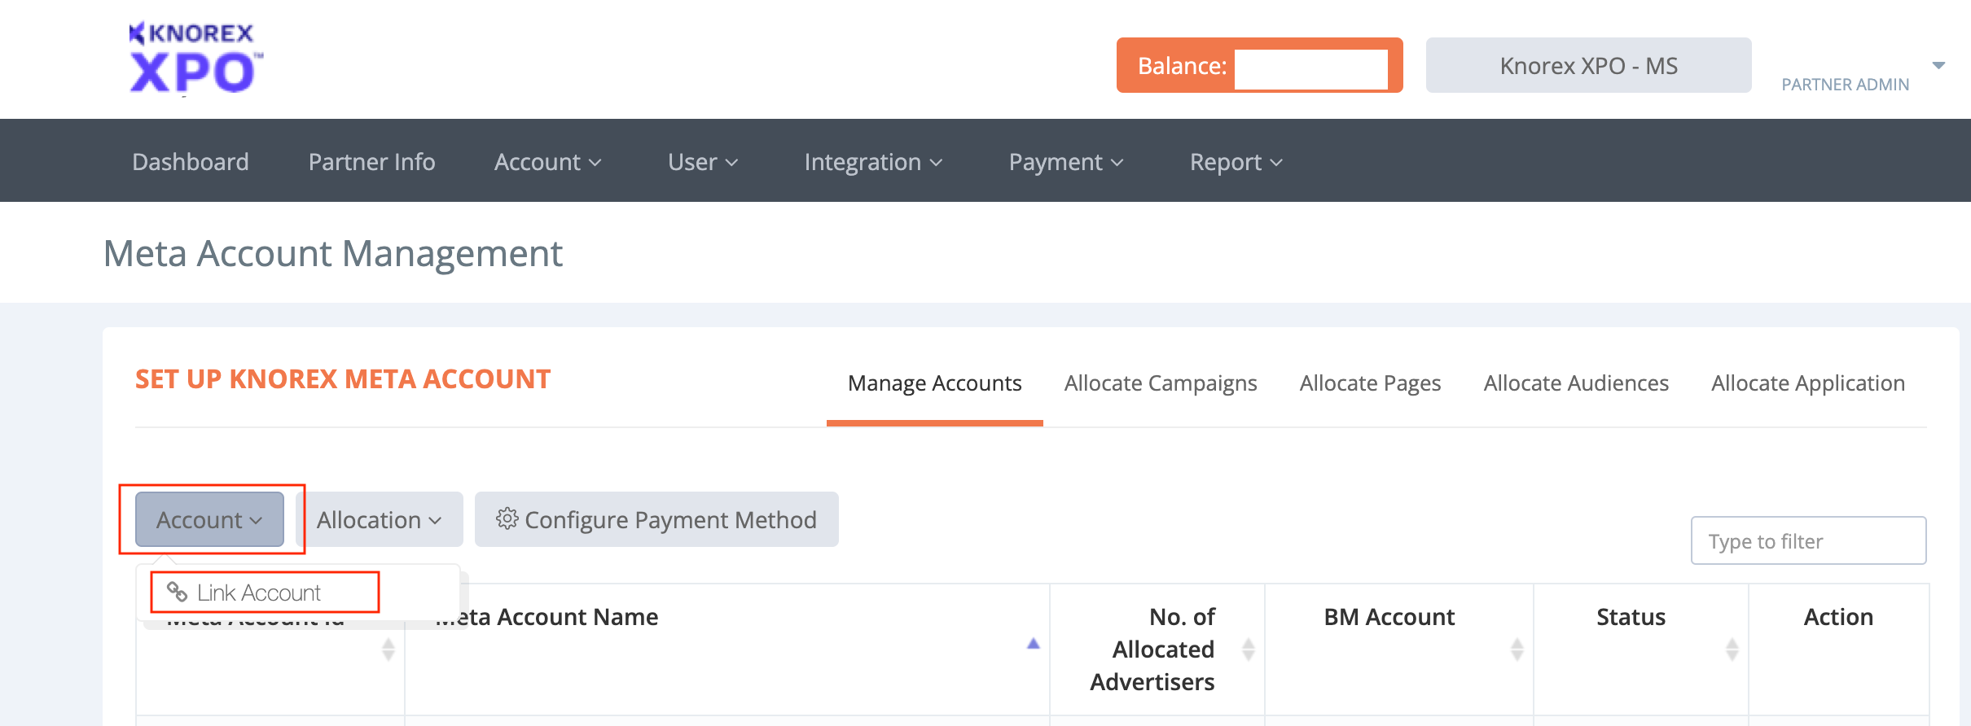Expand the Account button dropdown
Screen dimensions: 1971x726
(x=209, y=519)
